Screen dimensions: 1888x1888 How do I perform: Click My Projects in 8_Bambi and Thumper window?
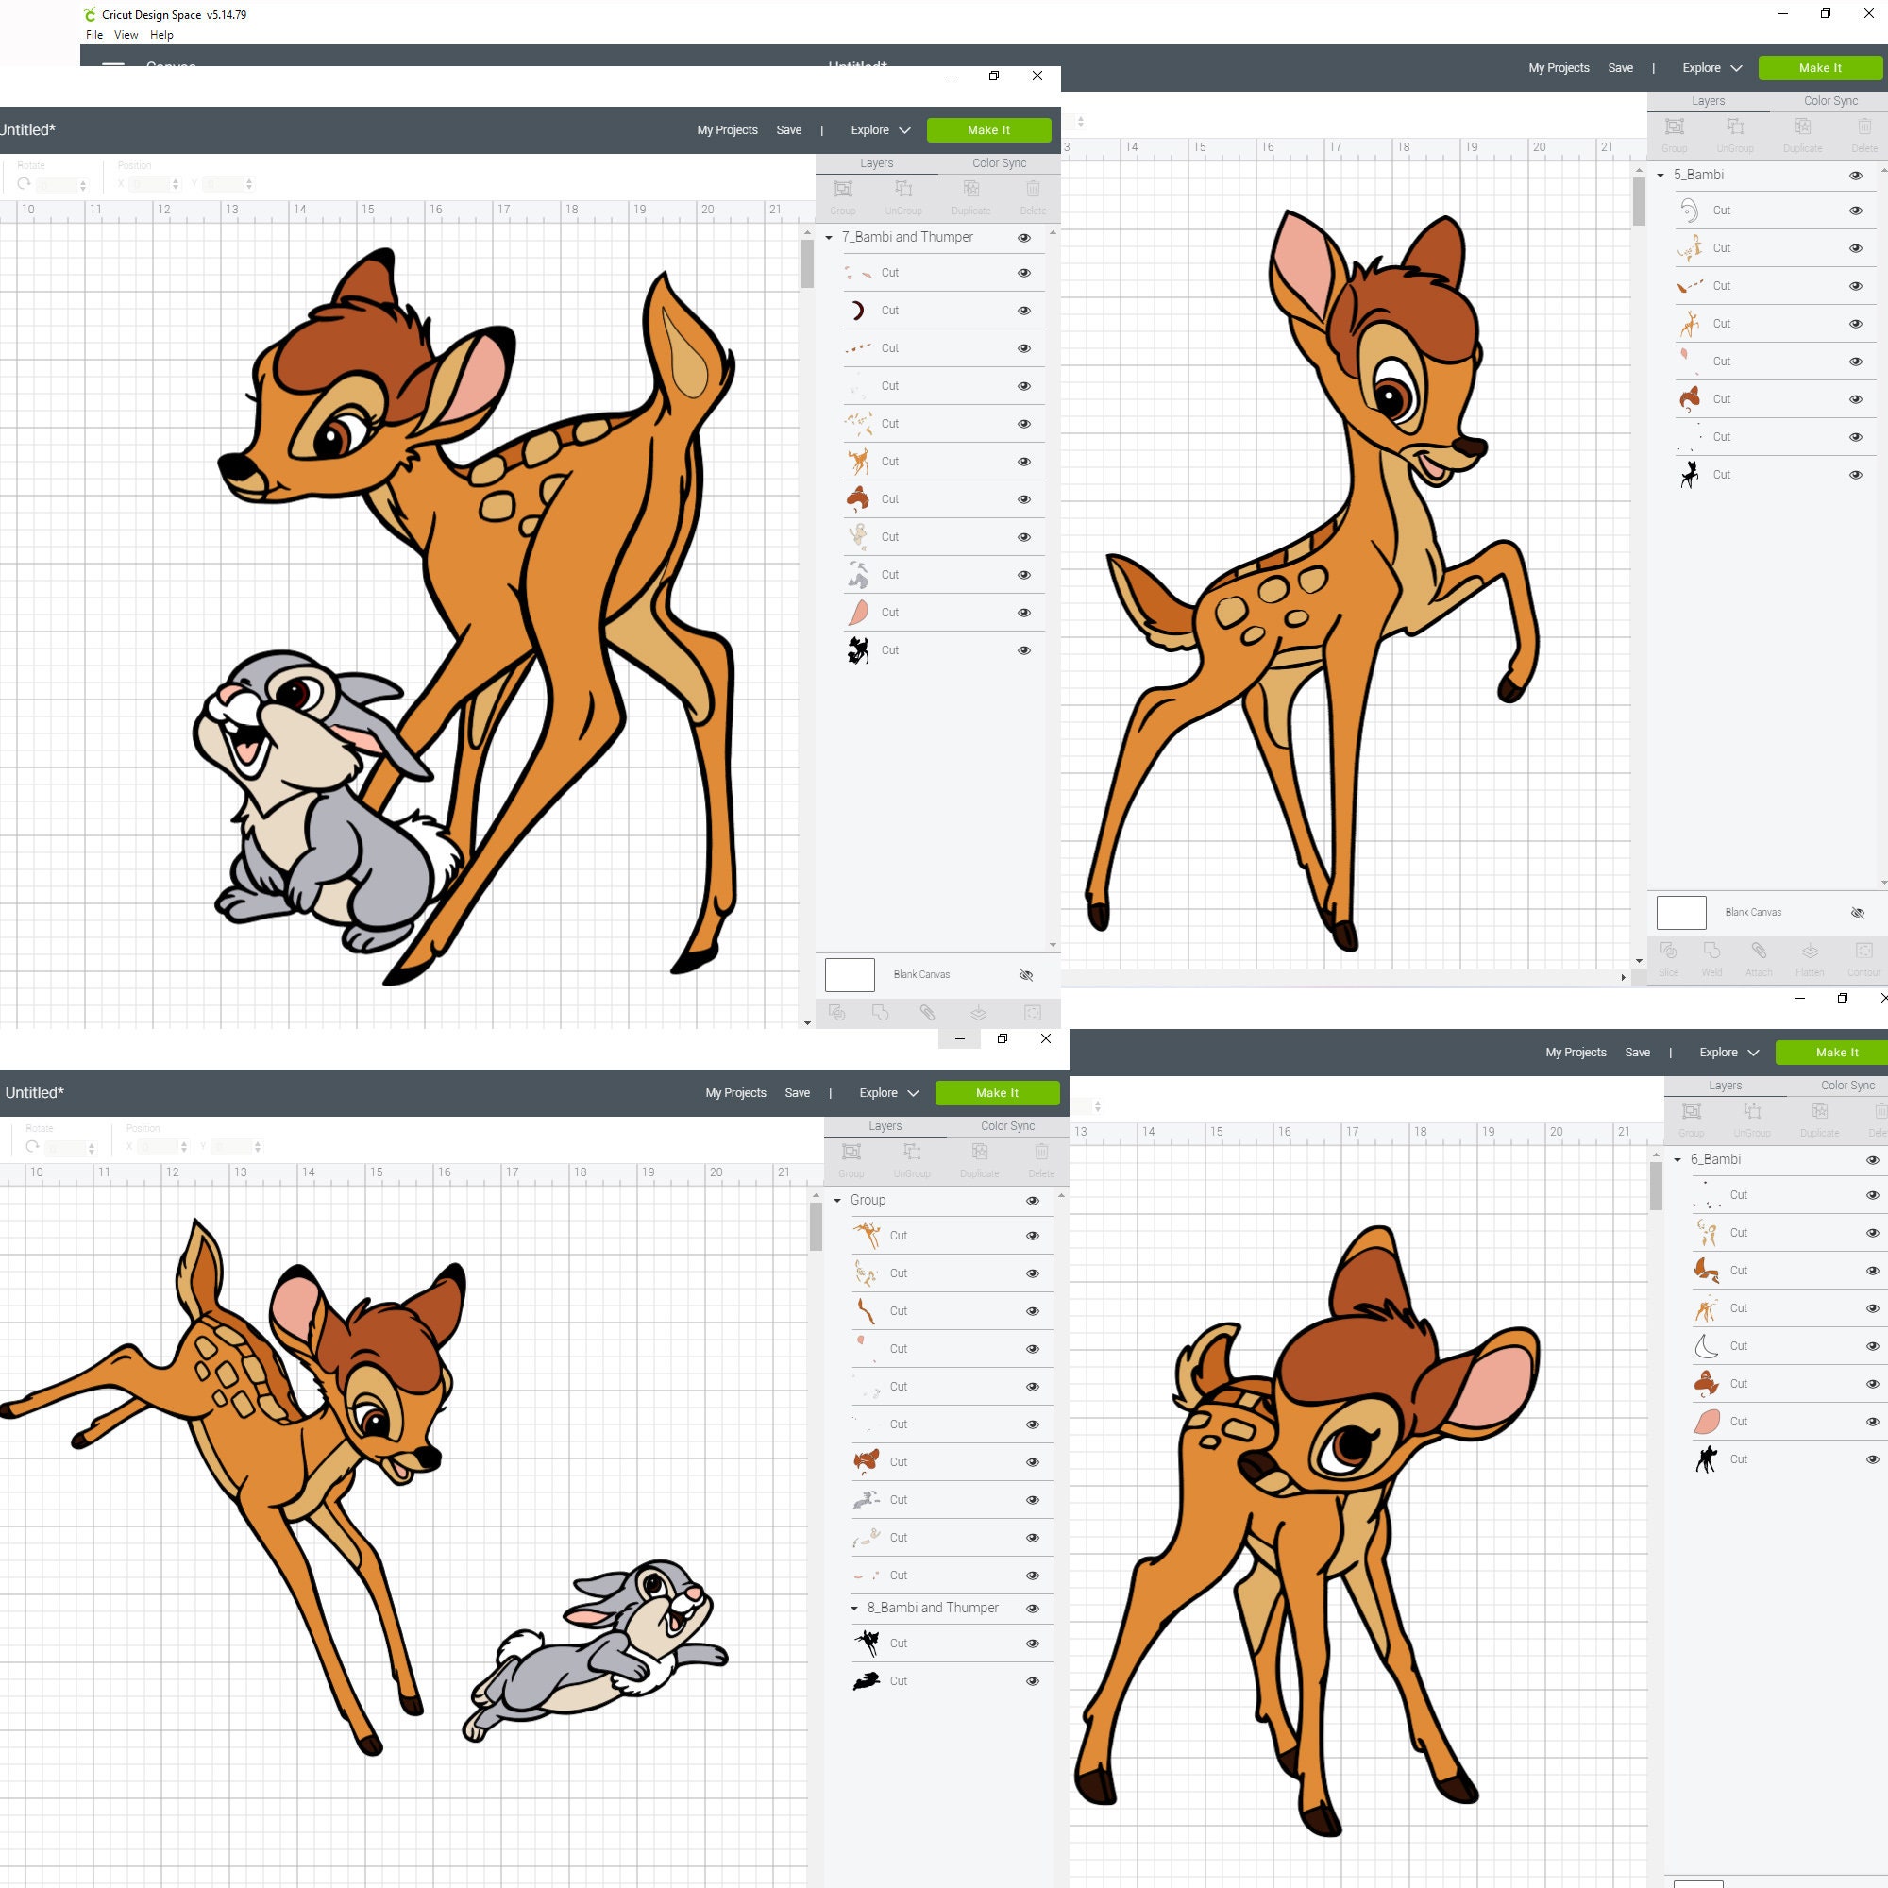(x=736, y=1092)
